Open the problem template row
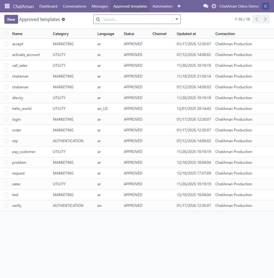This screenshot has width=274, height=278. coord(137,163)
